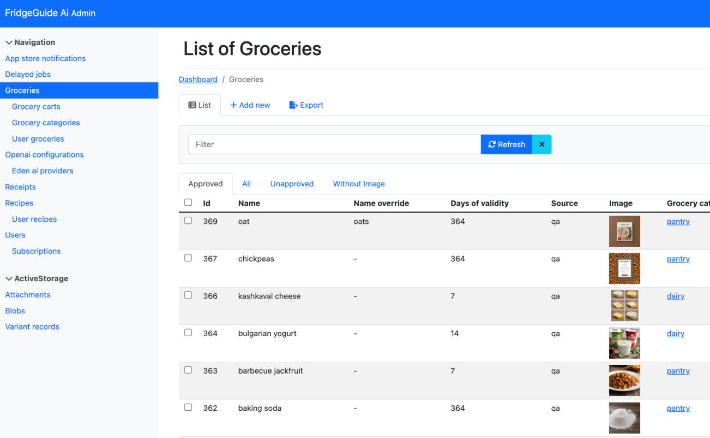Open User groceries in sidebar

tap(38, 139)
